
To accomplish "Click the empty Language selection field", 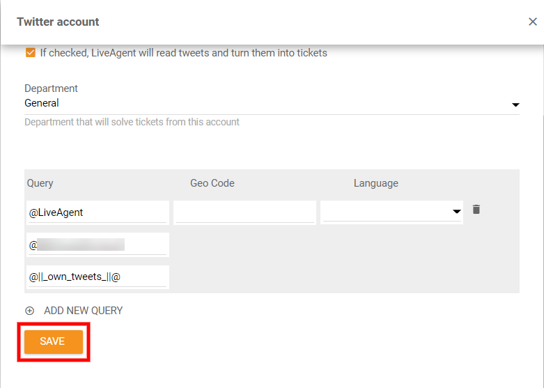I will pyautogui.click(x=385, y=212).
